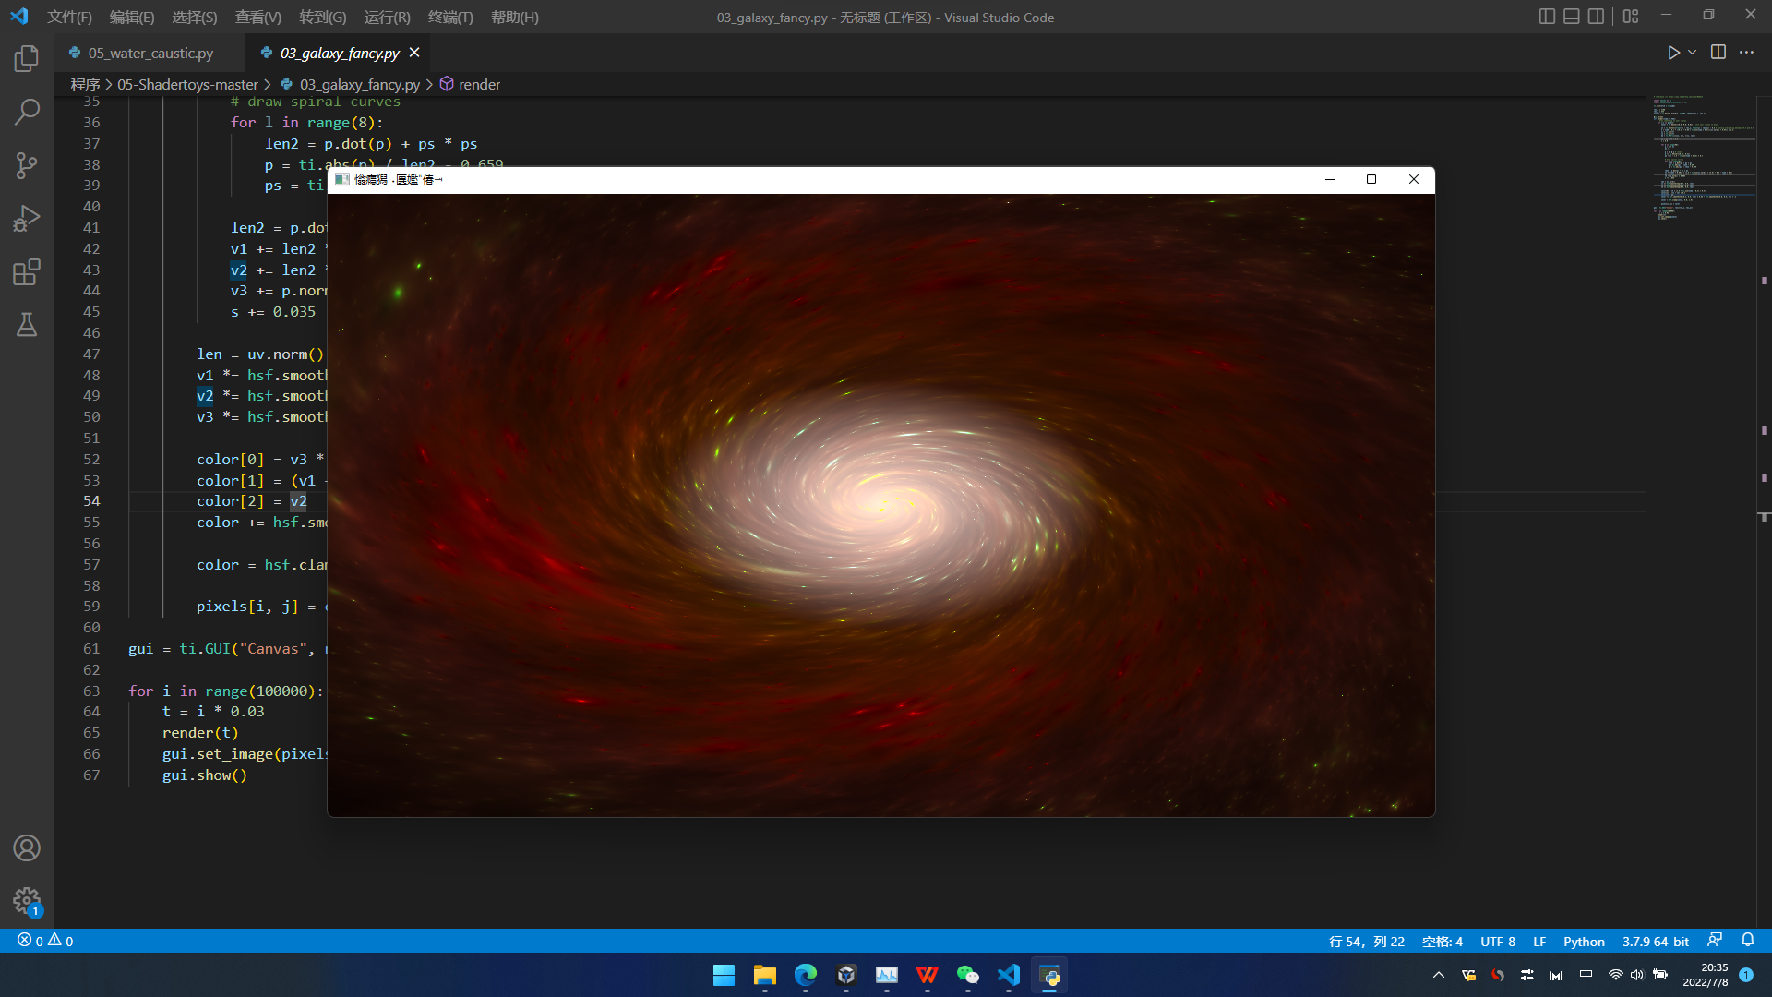Open the Extensions view
The width and height of the screenshot is (1772, 997).
pyautogui.click(x=27, y=272)
